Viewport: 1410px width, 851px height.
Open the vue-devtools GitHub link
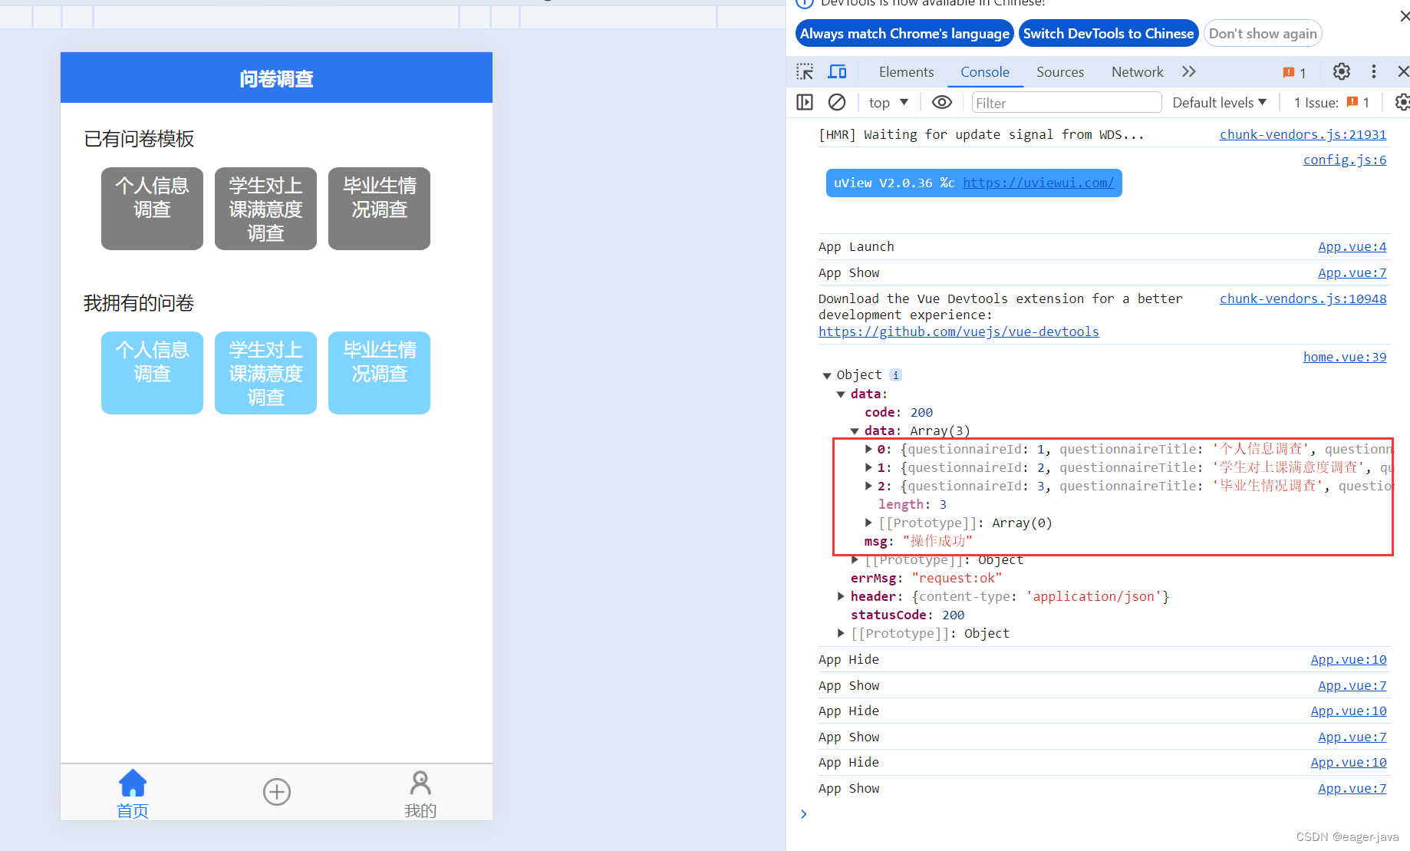click(x=958, y=331)
